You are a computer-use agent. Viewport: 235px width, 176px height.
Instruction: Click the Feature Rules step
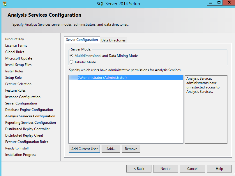coord(15,90)
